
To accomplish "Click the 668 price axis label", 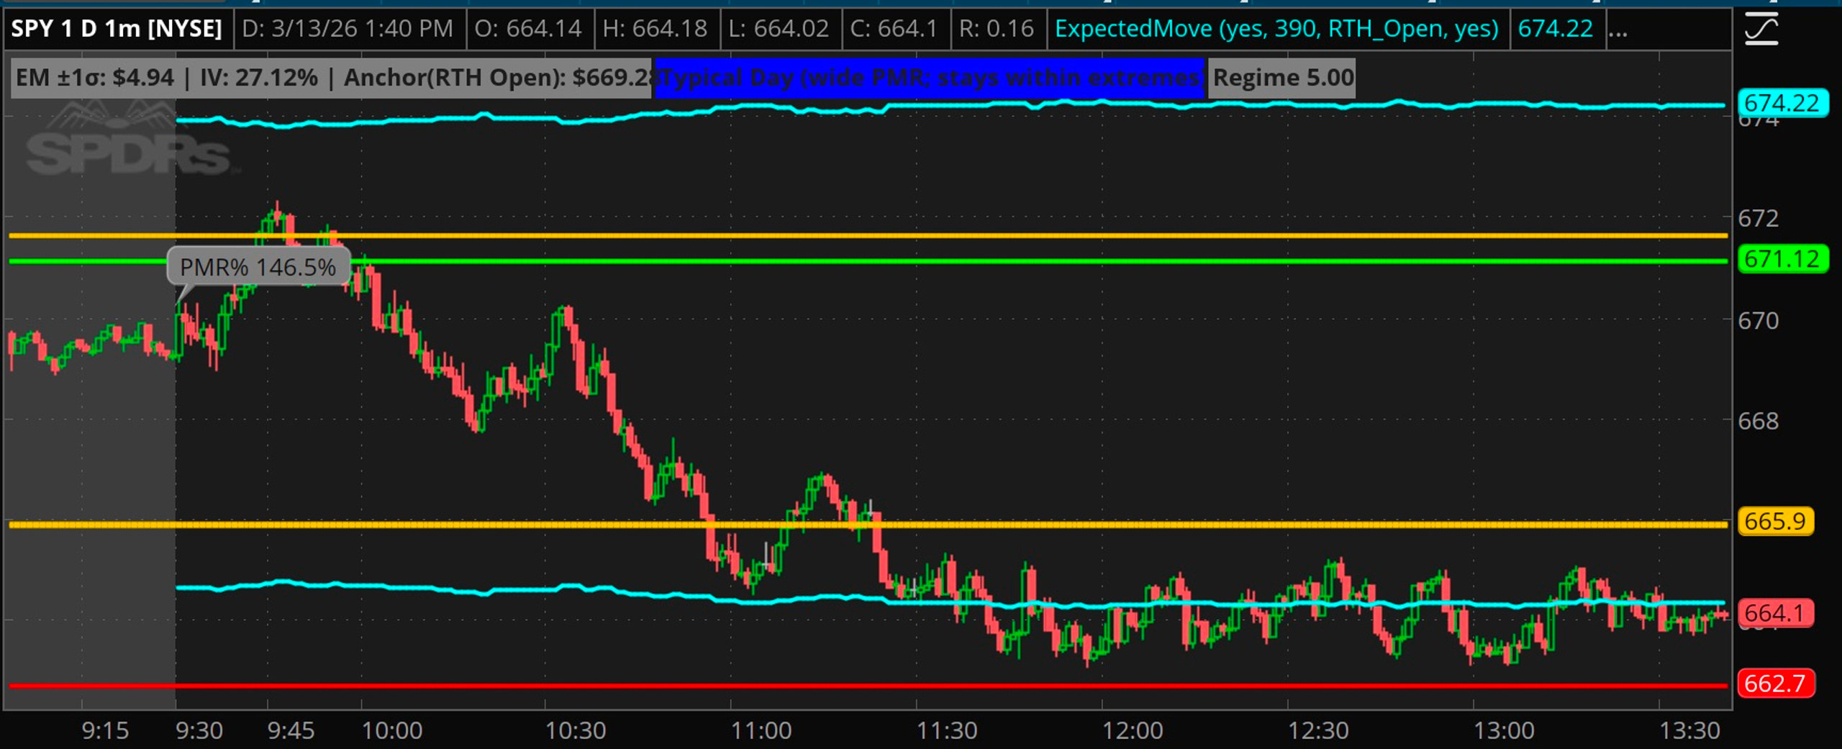I will pos(1759,421).
